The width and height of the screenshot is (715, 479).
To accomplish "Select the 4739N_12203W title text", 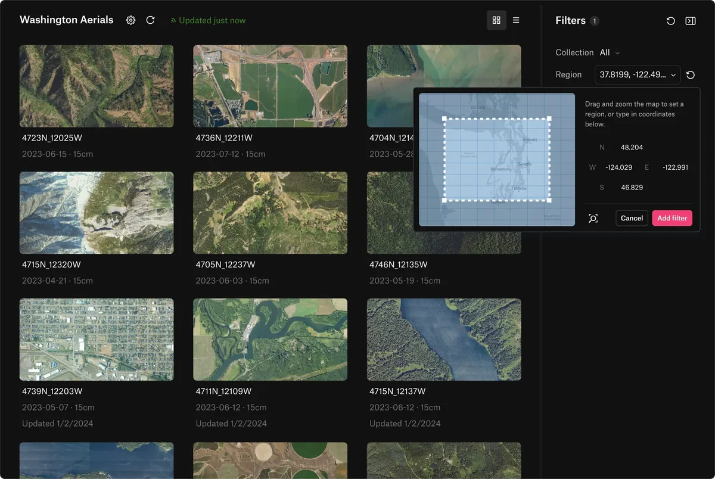I will 52,391.
